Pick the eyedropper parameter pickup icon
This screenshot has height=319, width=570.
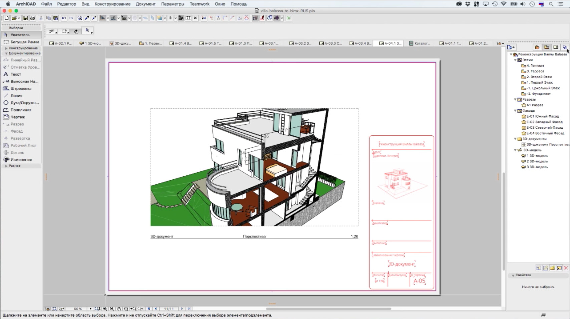87,18
